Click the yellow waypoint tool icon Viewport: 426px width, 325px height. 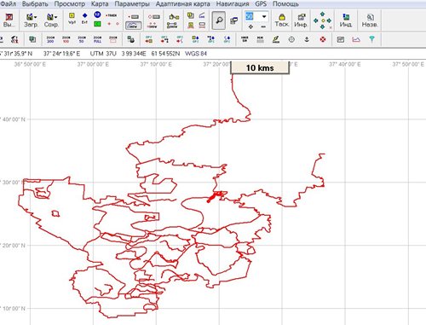72,17
